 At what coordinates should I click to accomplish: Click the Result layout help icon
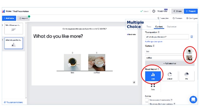[158, 69]
